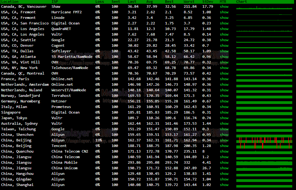Open show link for New York Telehouse/RamNode
The height and width of the screenshot is (190, 296).
tap(224, 68)
